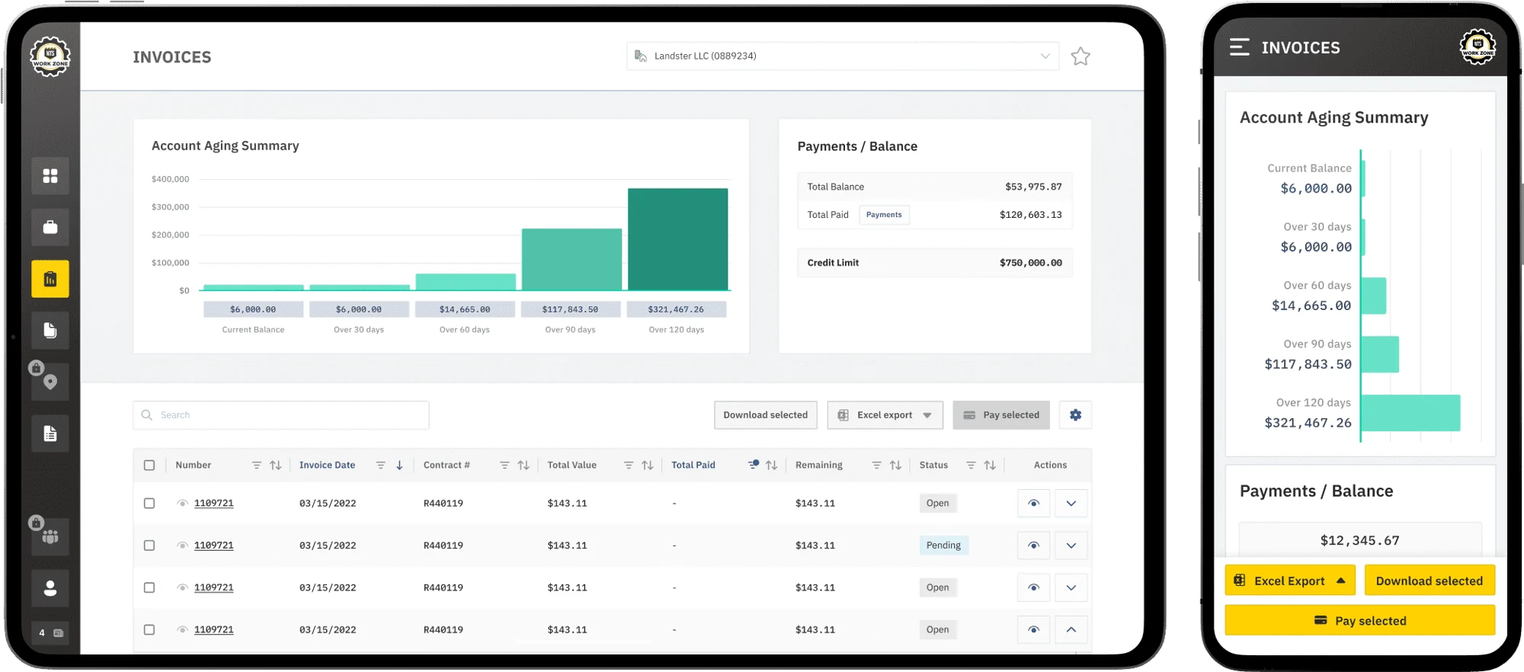Toggle the select-all checkbox in table header
This screenshot has width=1524, height=672.
[x=149, y=466]
